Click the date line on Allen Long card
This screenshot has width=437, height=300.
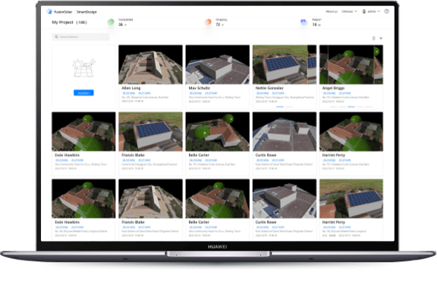pyautogui.click(x=132, y=102)
